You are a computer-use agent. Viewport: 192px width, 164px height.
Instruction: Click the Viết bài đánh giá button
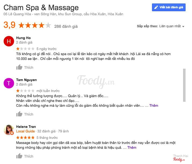point(169,7)
